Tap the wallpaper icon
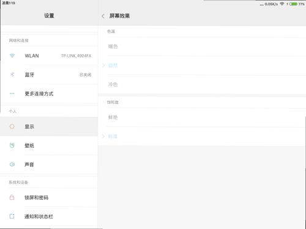This screenshot has height=229, width=306. tap(12, 145)
